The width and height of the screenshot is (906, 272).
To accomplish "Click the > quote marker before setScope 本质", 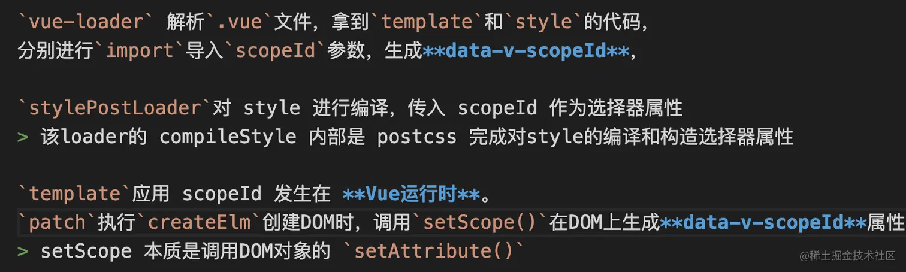I will (23, 252).
